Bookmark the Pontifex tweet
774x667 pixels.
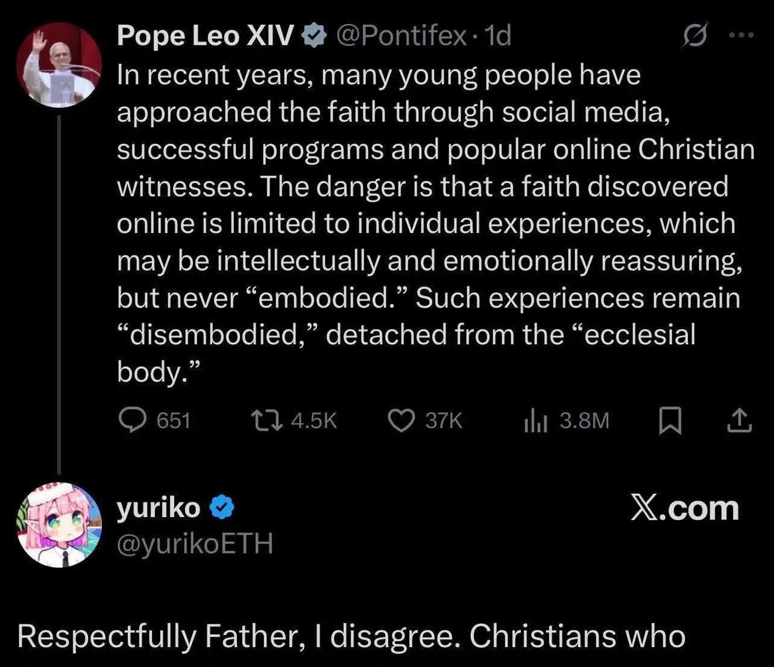(670, 420)
